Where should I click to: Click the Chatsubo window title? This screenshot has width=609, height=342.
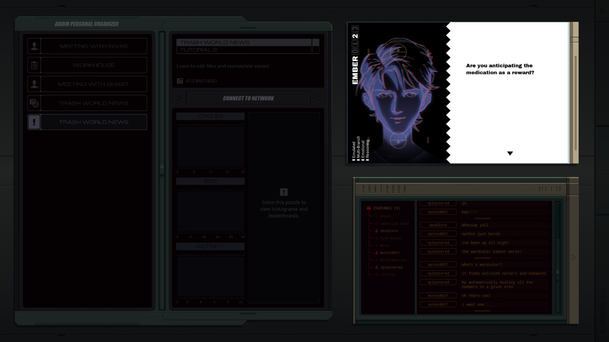(384, 189)
